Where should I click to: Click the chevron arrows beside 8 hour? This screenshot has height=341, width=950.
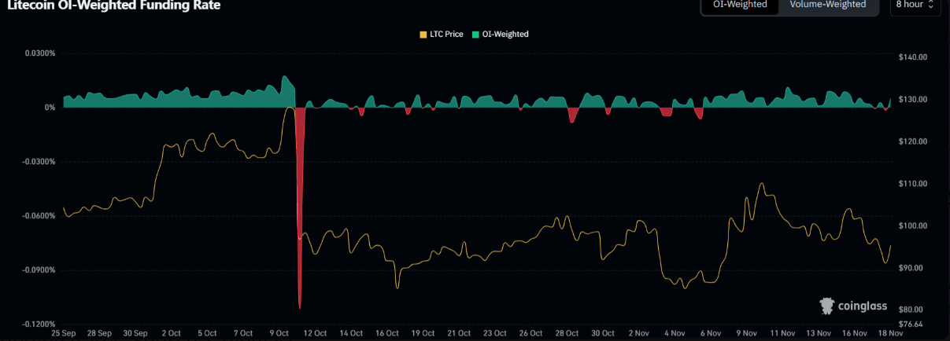932,5
